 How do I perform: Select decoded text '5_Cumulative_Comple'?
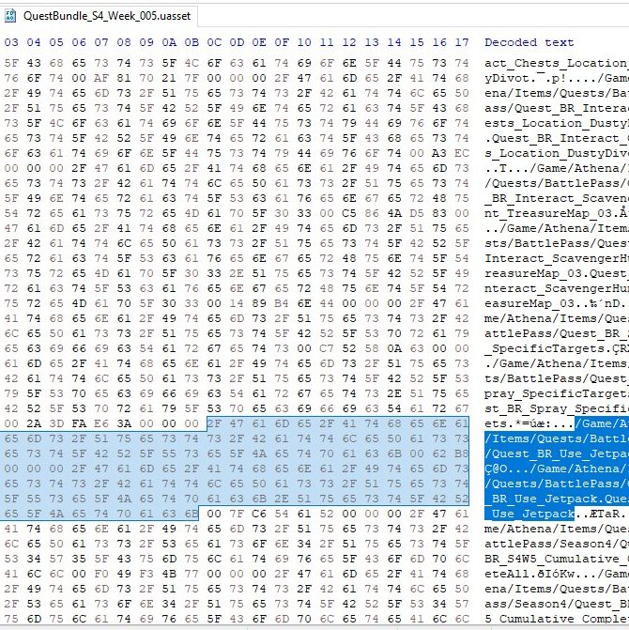coord(557,619)
